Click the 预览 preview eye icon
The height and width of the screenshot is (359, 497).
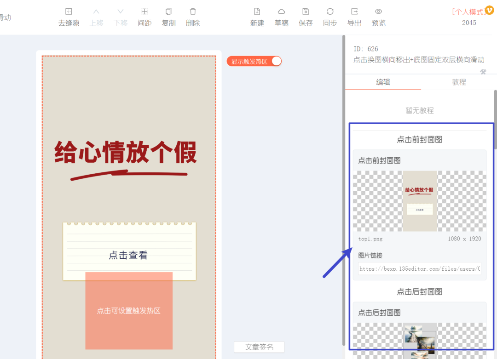click(x=378, y=11)
